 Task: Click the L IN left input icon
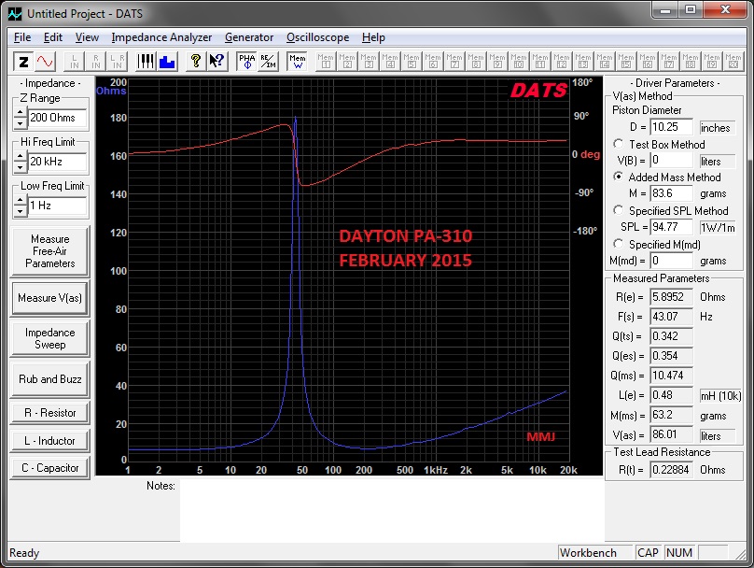[x=74, y=61]
